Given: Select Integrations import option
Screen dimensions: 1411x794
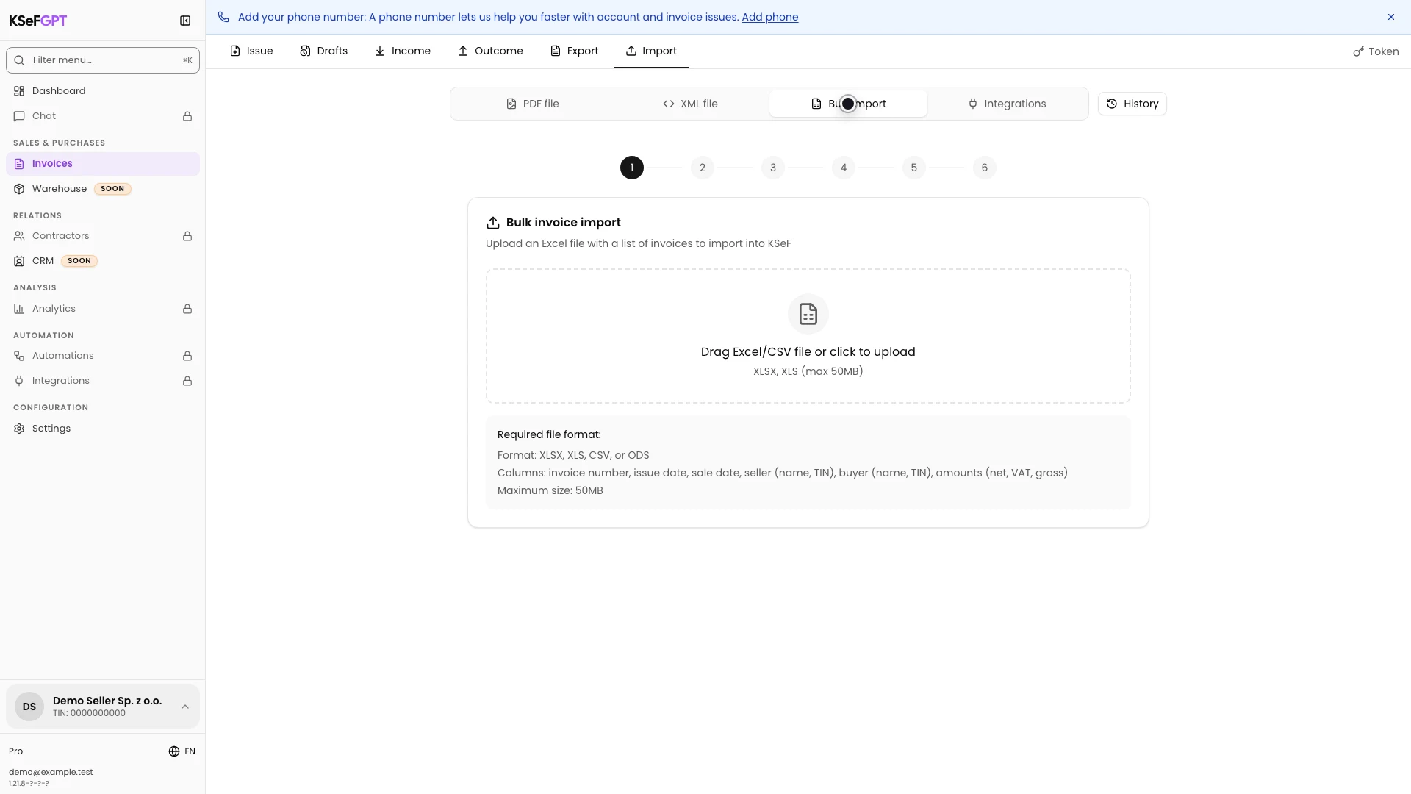Looking at the screenshot, I should [x=1006, y=104].
